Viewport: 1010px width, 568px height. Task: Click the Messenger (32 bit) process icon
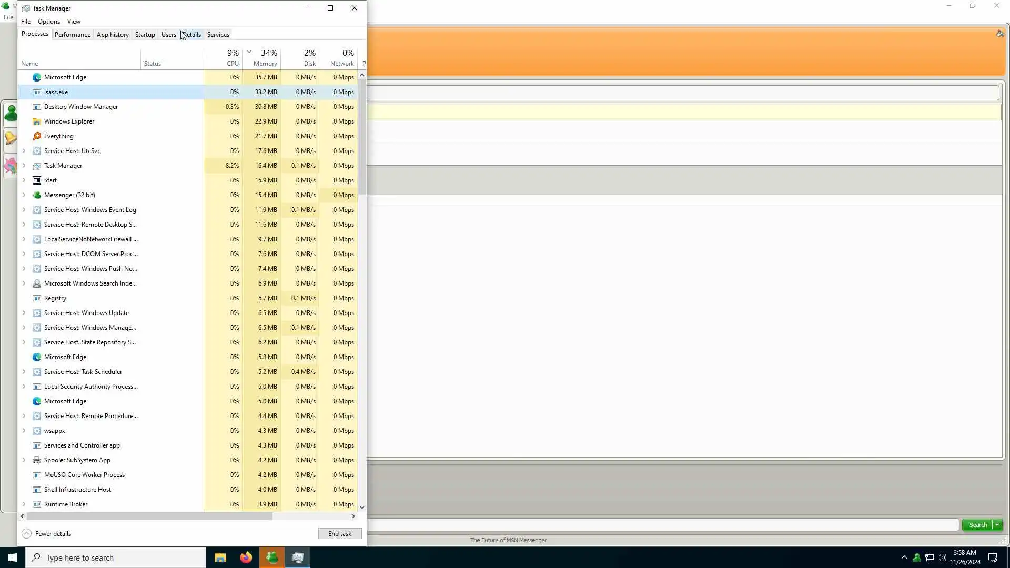[37, 195]
